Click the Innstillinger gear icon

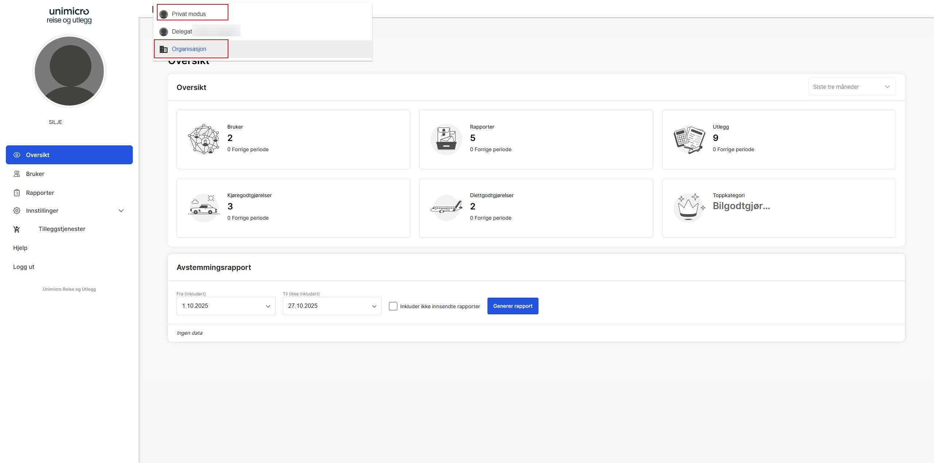point(17,211)
